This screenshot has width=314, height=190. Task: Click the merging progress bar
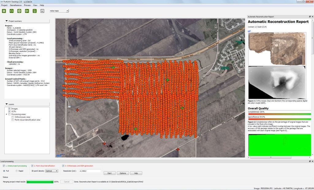click(40, 182)
